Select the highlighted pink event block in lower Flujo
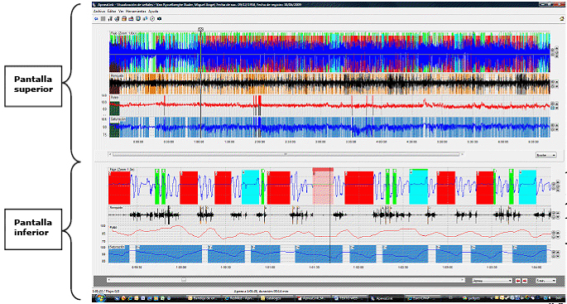 (323, 186)
